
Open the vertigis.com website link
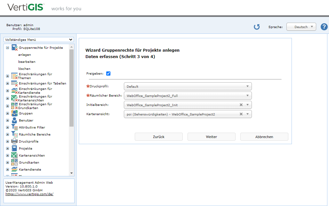pos(29,194)
